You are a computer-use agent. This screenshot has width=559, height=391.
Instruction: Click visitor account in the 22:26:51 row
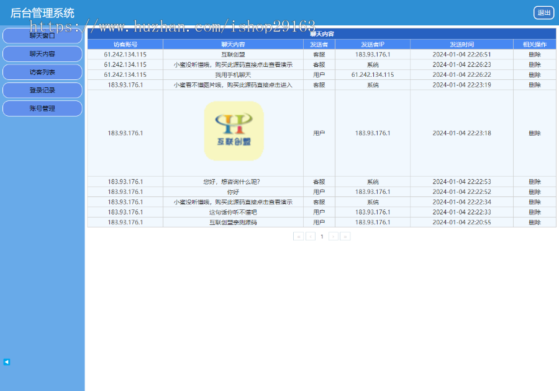(125, 55)
